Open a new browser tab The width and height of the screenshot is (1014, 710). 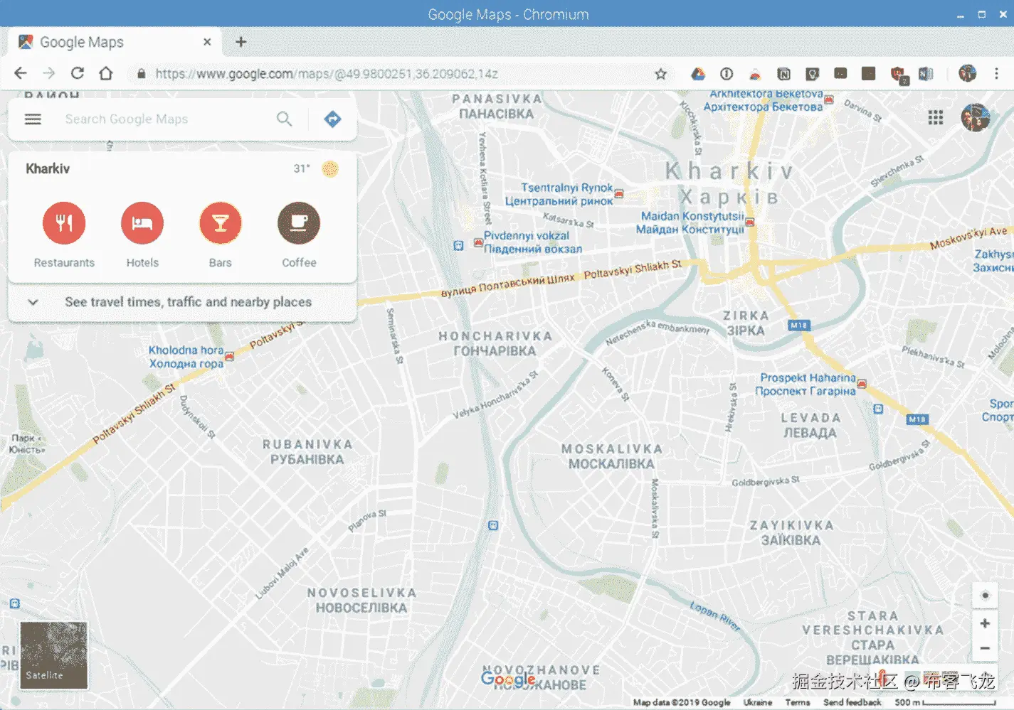click(241, 42)
